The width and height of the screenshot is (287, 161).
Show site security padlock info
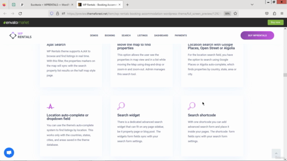(x=57, y=13)
